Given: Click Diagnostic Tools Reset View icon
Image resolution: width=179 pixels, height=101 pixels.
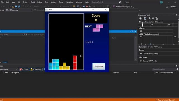Looking at the screenshot, I should pyautogui.click(x=157, y=19).
